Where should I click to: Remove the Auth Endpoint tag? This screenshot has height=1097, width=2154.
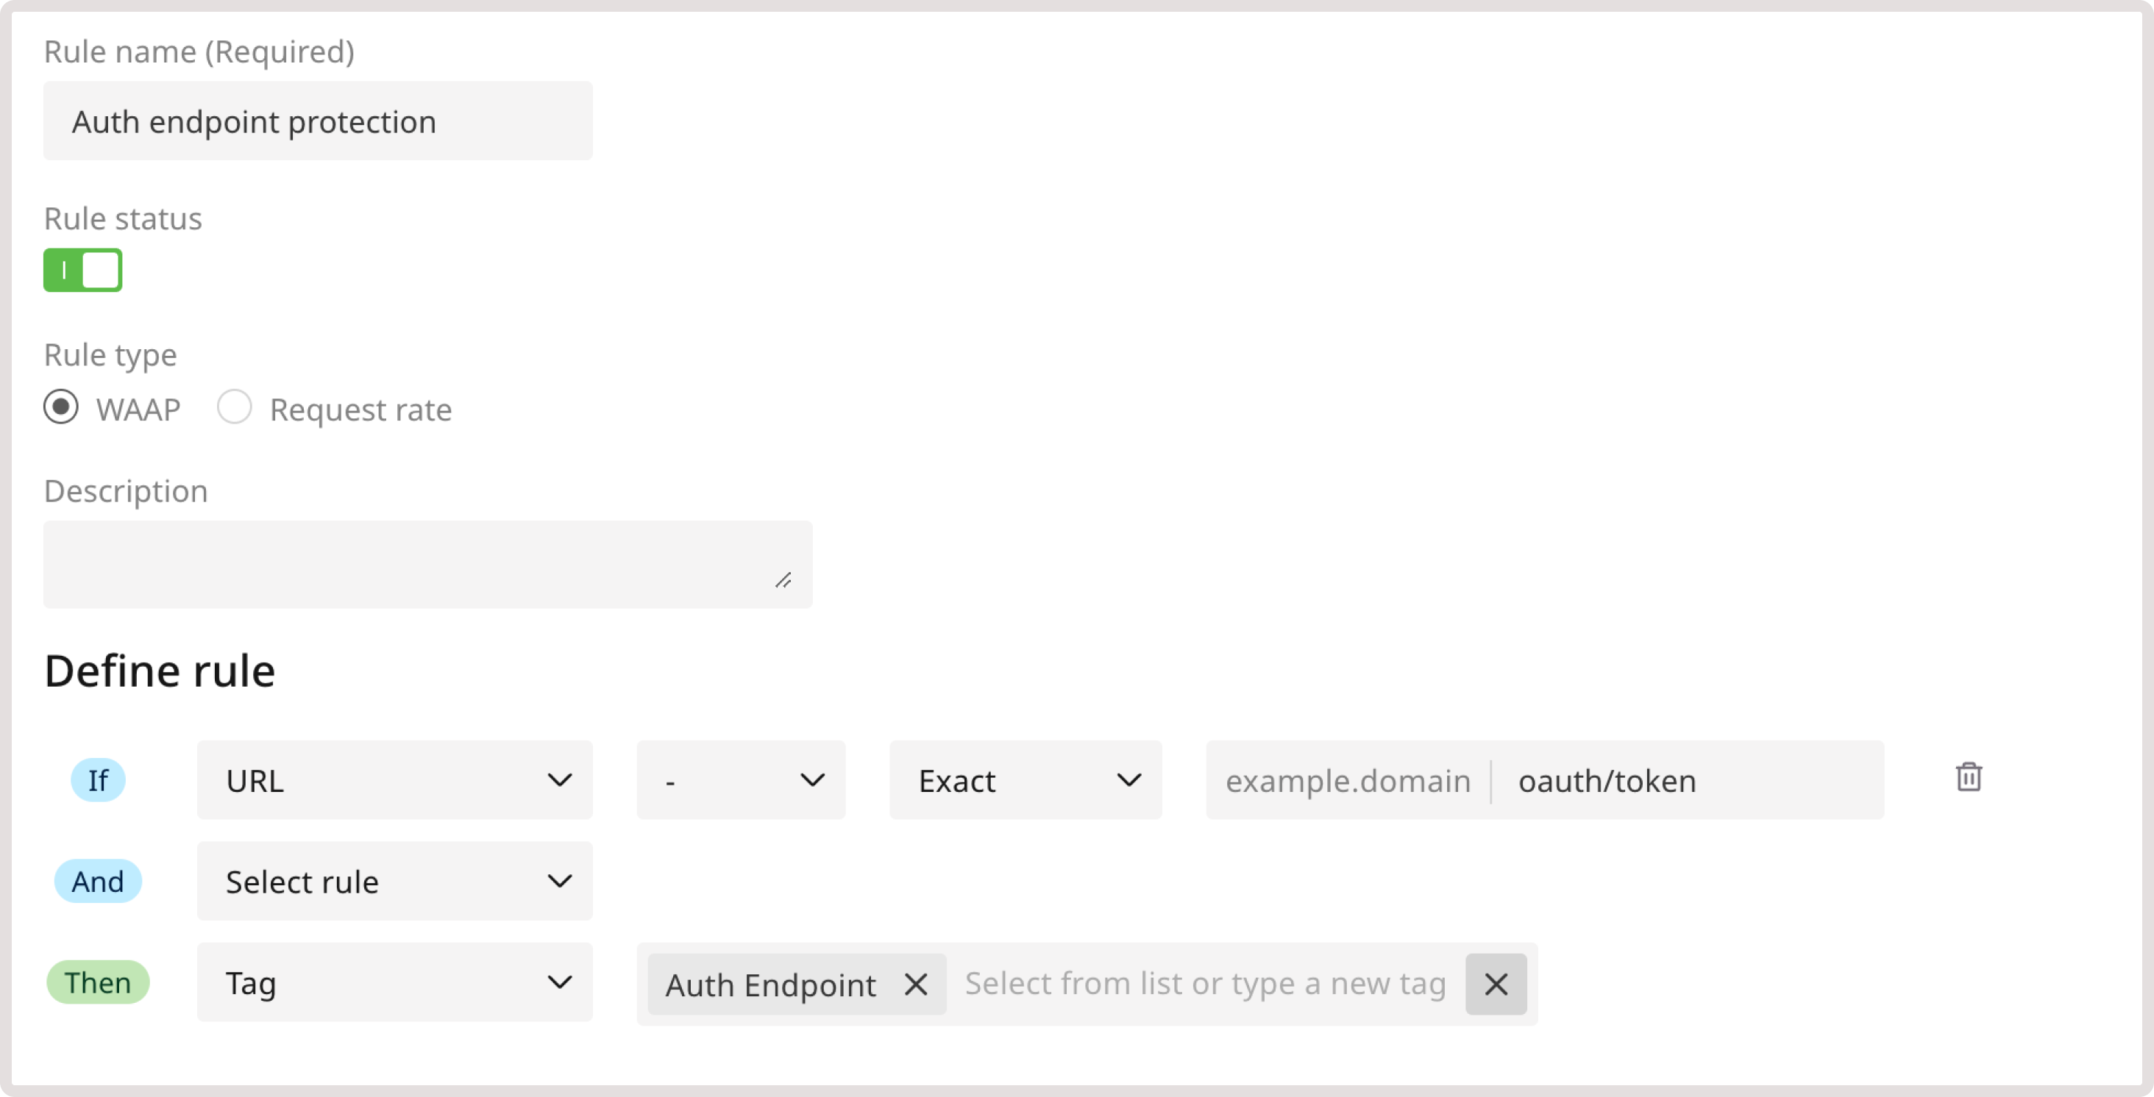point(917,985)
